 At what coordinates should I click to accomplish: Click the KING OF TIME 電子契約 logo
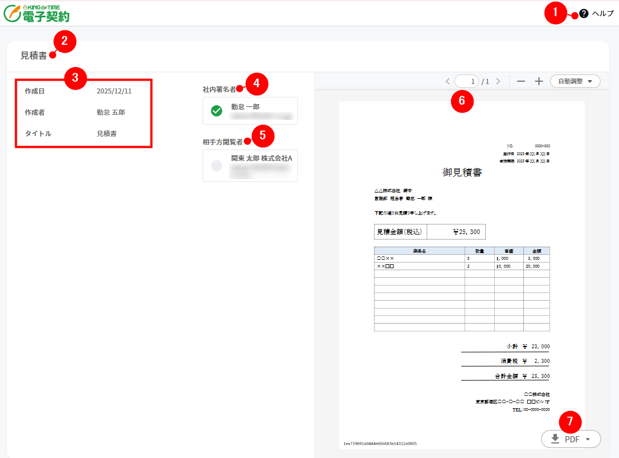coord(36,13)
